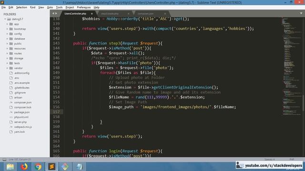The height and width of the screenshot is (171, 305).
Task: Select the dating5.7 folder name
Action: (x=17, y=19)
